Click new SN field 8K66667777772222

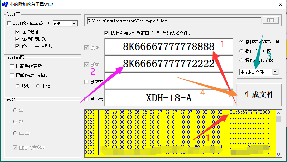coord(168,64)
